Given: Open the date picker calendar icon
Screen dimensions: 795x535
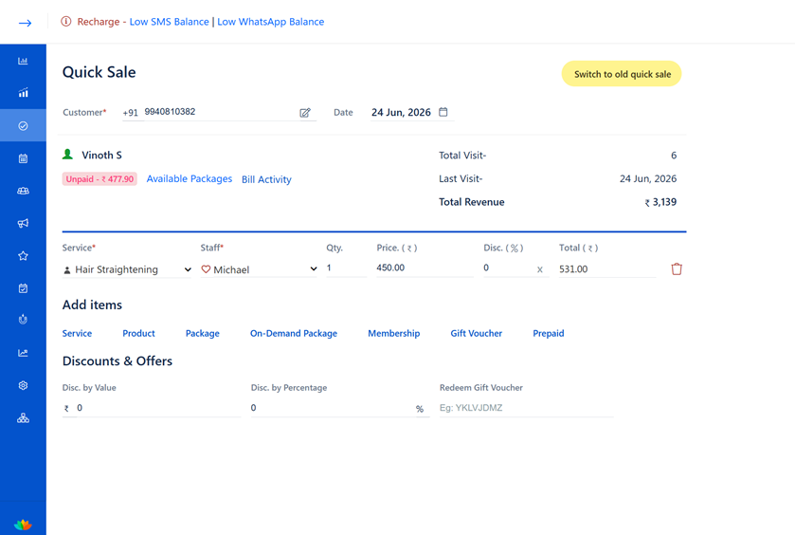Looking at the screenshot, I should pyautogui.click(x=443, y=112).
